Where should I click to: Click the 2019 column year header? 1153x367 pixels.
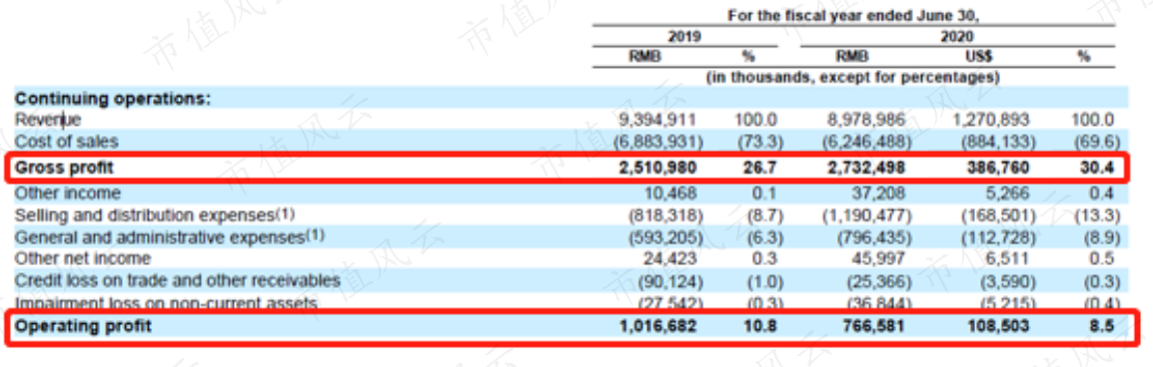point(684,36)
